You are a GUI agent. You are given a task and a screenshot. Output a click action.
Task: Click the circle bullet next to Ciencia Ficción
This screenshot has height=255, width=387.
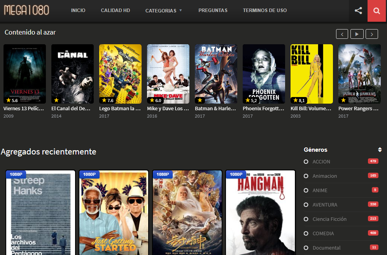(306, 219)
